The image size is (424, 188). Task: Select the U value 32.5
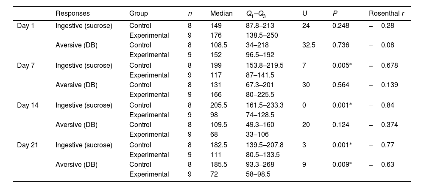click(309, 46)
